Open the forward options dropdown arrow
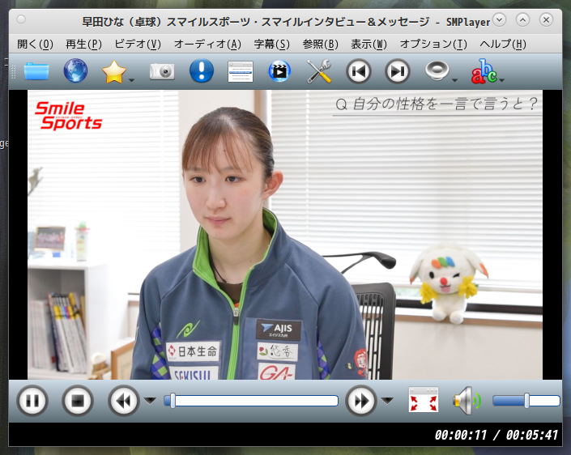The height and width of the screenshot is (455, 571). 387,401
